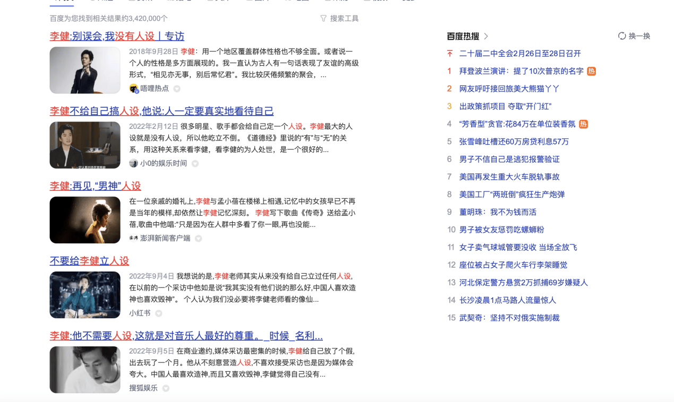Open result 李健:再见,"男神"人设
This screenshot has width=674, height=402.
(95, 186)
